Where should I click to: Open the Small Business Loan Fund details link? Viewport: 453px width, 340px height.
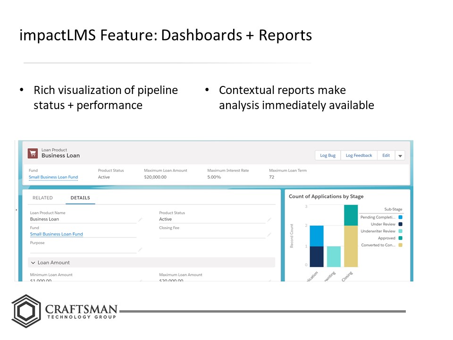point(56,234)
